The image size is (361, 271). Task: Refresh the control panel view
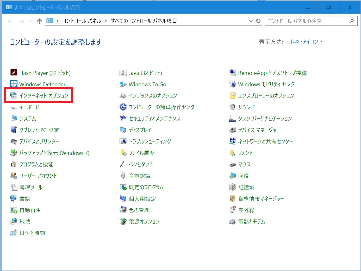[258, 21]
